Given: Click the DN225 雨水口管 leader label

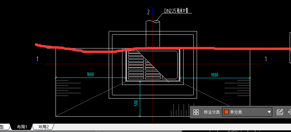Looking at the screenshot, I should pyautogui.click(x=176, y=11).
